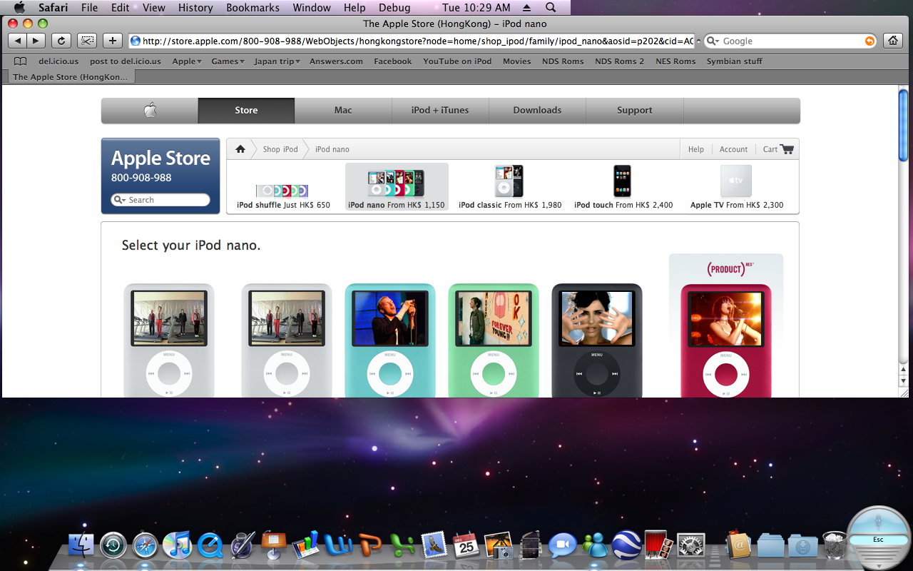Open the History menu
The height and width of the screenshot is (571, 913).
(195, 7)
